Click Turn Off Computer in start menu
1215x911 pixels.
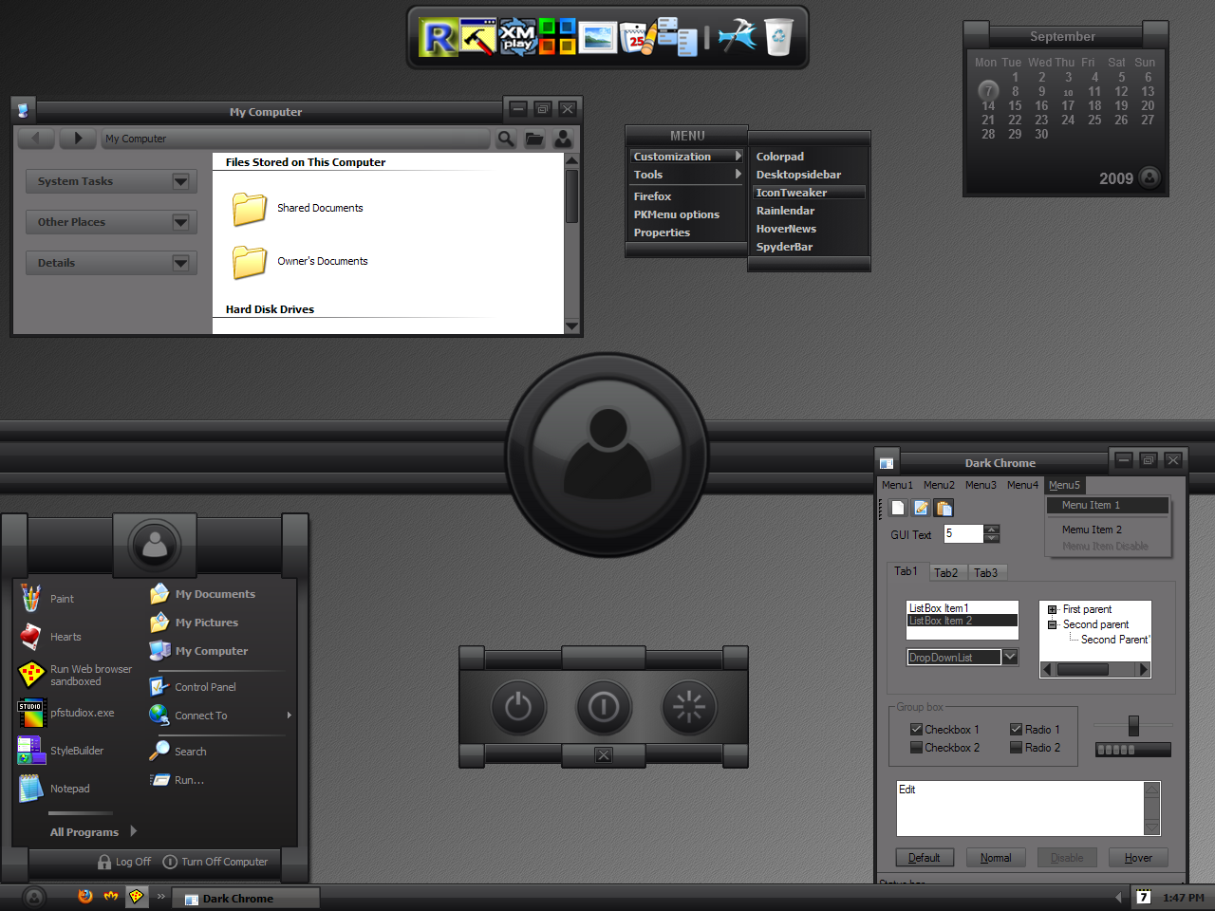215,862
